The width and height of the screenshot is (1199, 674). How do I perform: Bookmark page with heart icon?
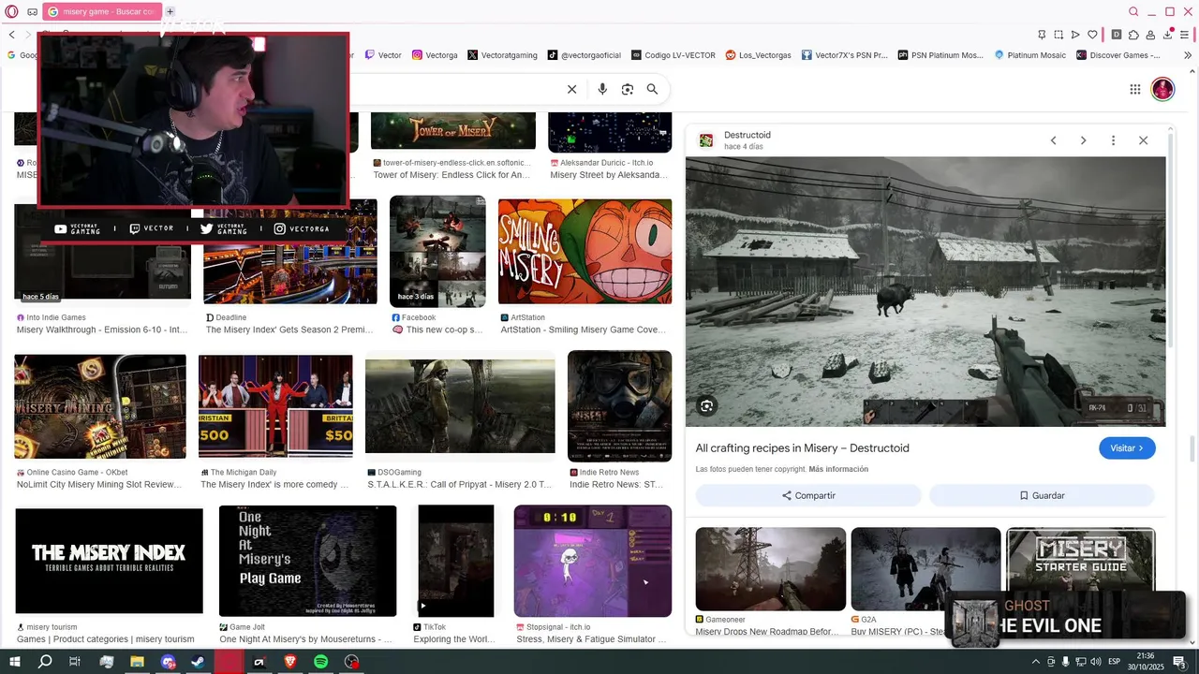pyautogui.click(x=1092, y=35)
